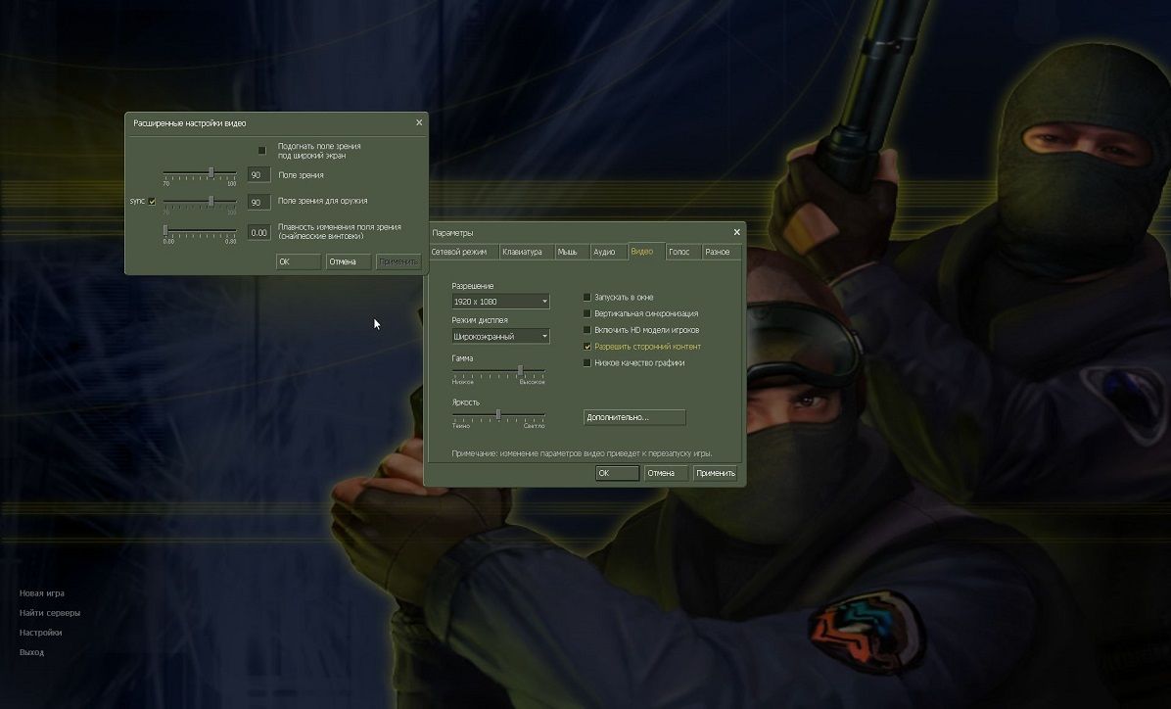Open Найти серверы from main menu
The image size is (1171, 709).
pos(50,613)
